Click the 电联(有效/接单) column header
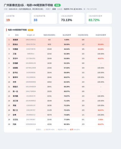This screenshot has height=149, width=121. (x=49, y=35)
